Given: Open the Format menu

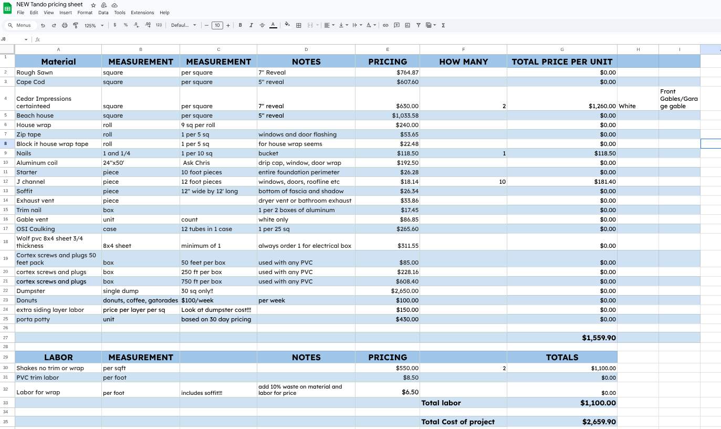Looking at the screenshot, I should [x=85, y=13].
